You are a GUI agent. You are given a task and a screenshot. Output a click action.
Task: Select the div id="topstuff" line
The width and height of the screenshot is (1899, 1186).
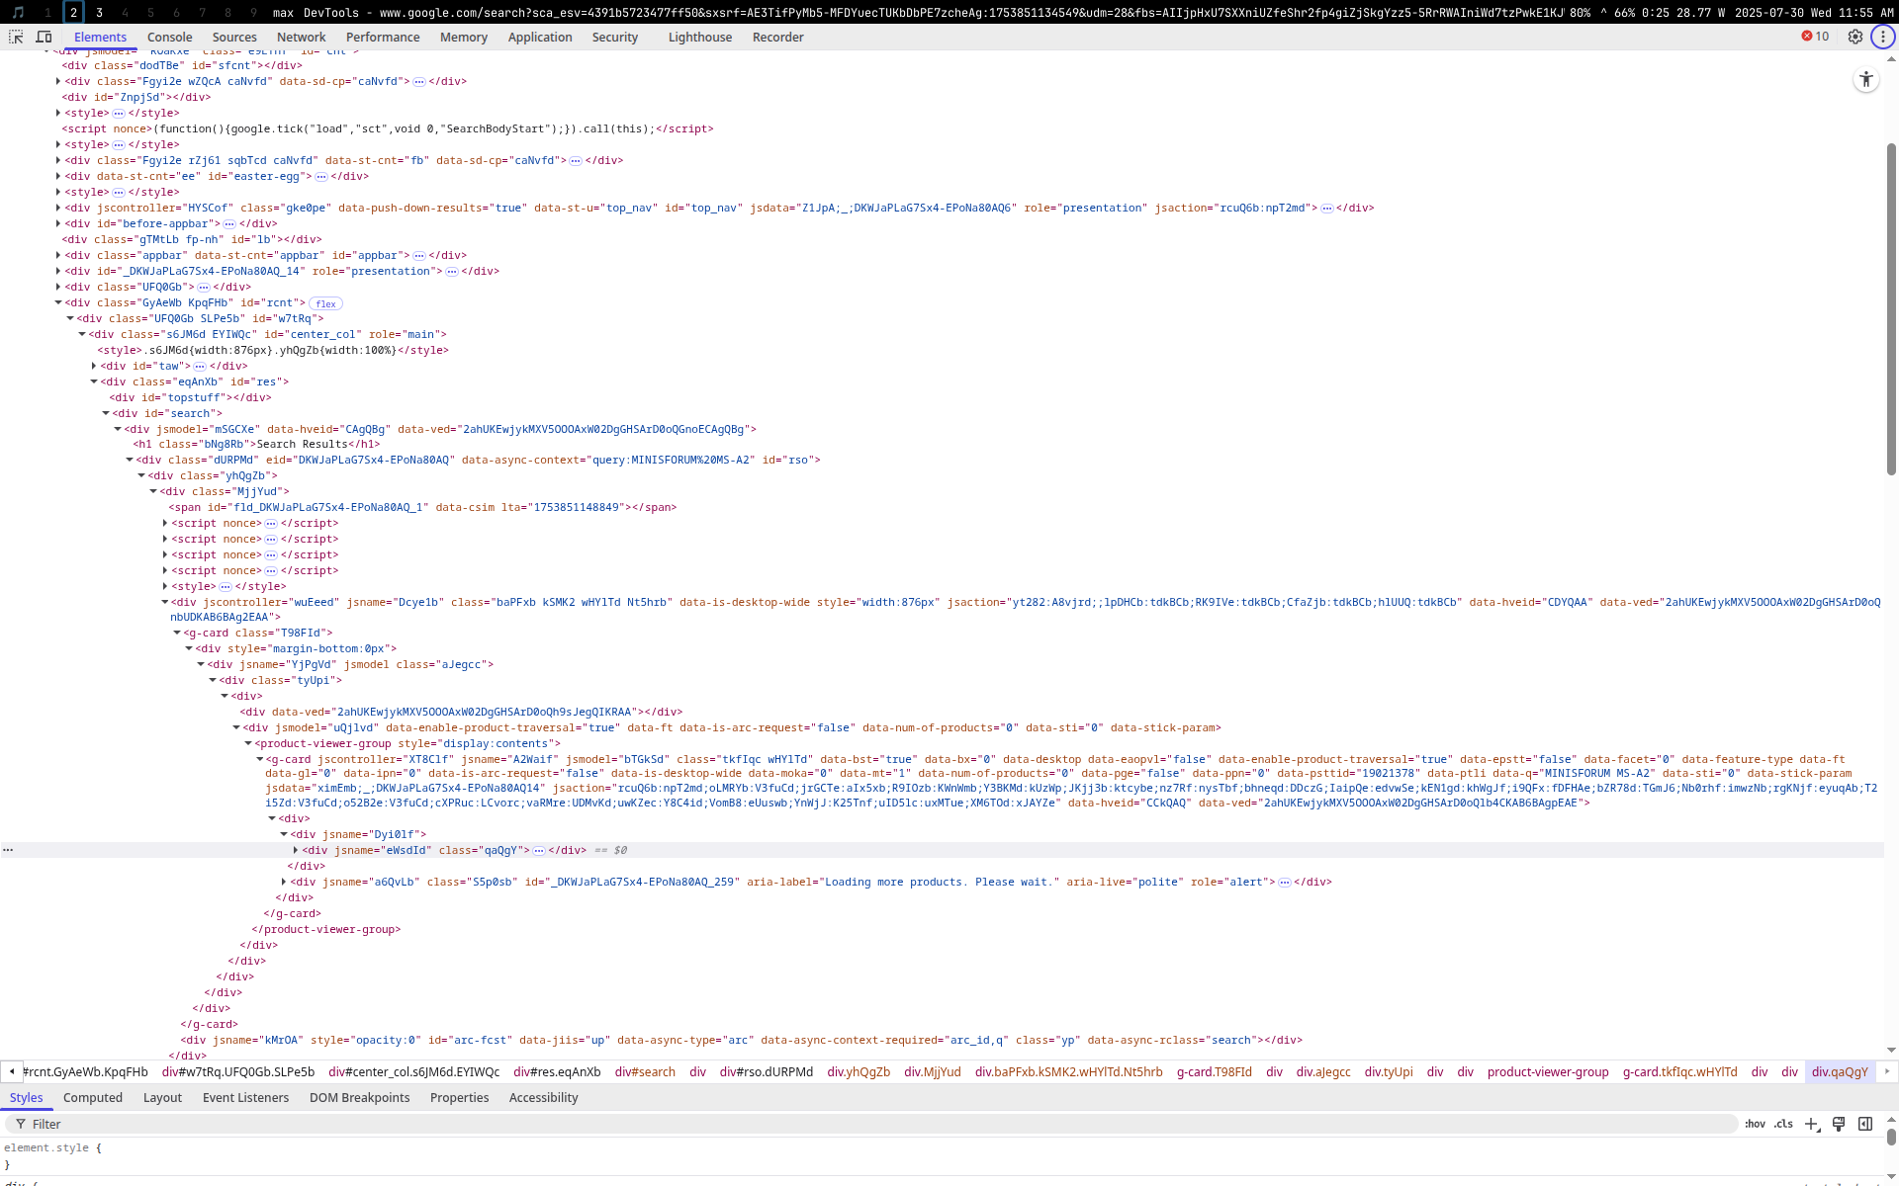point(191,397)
